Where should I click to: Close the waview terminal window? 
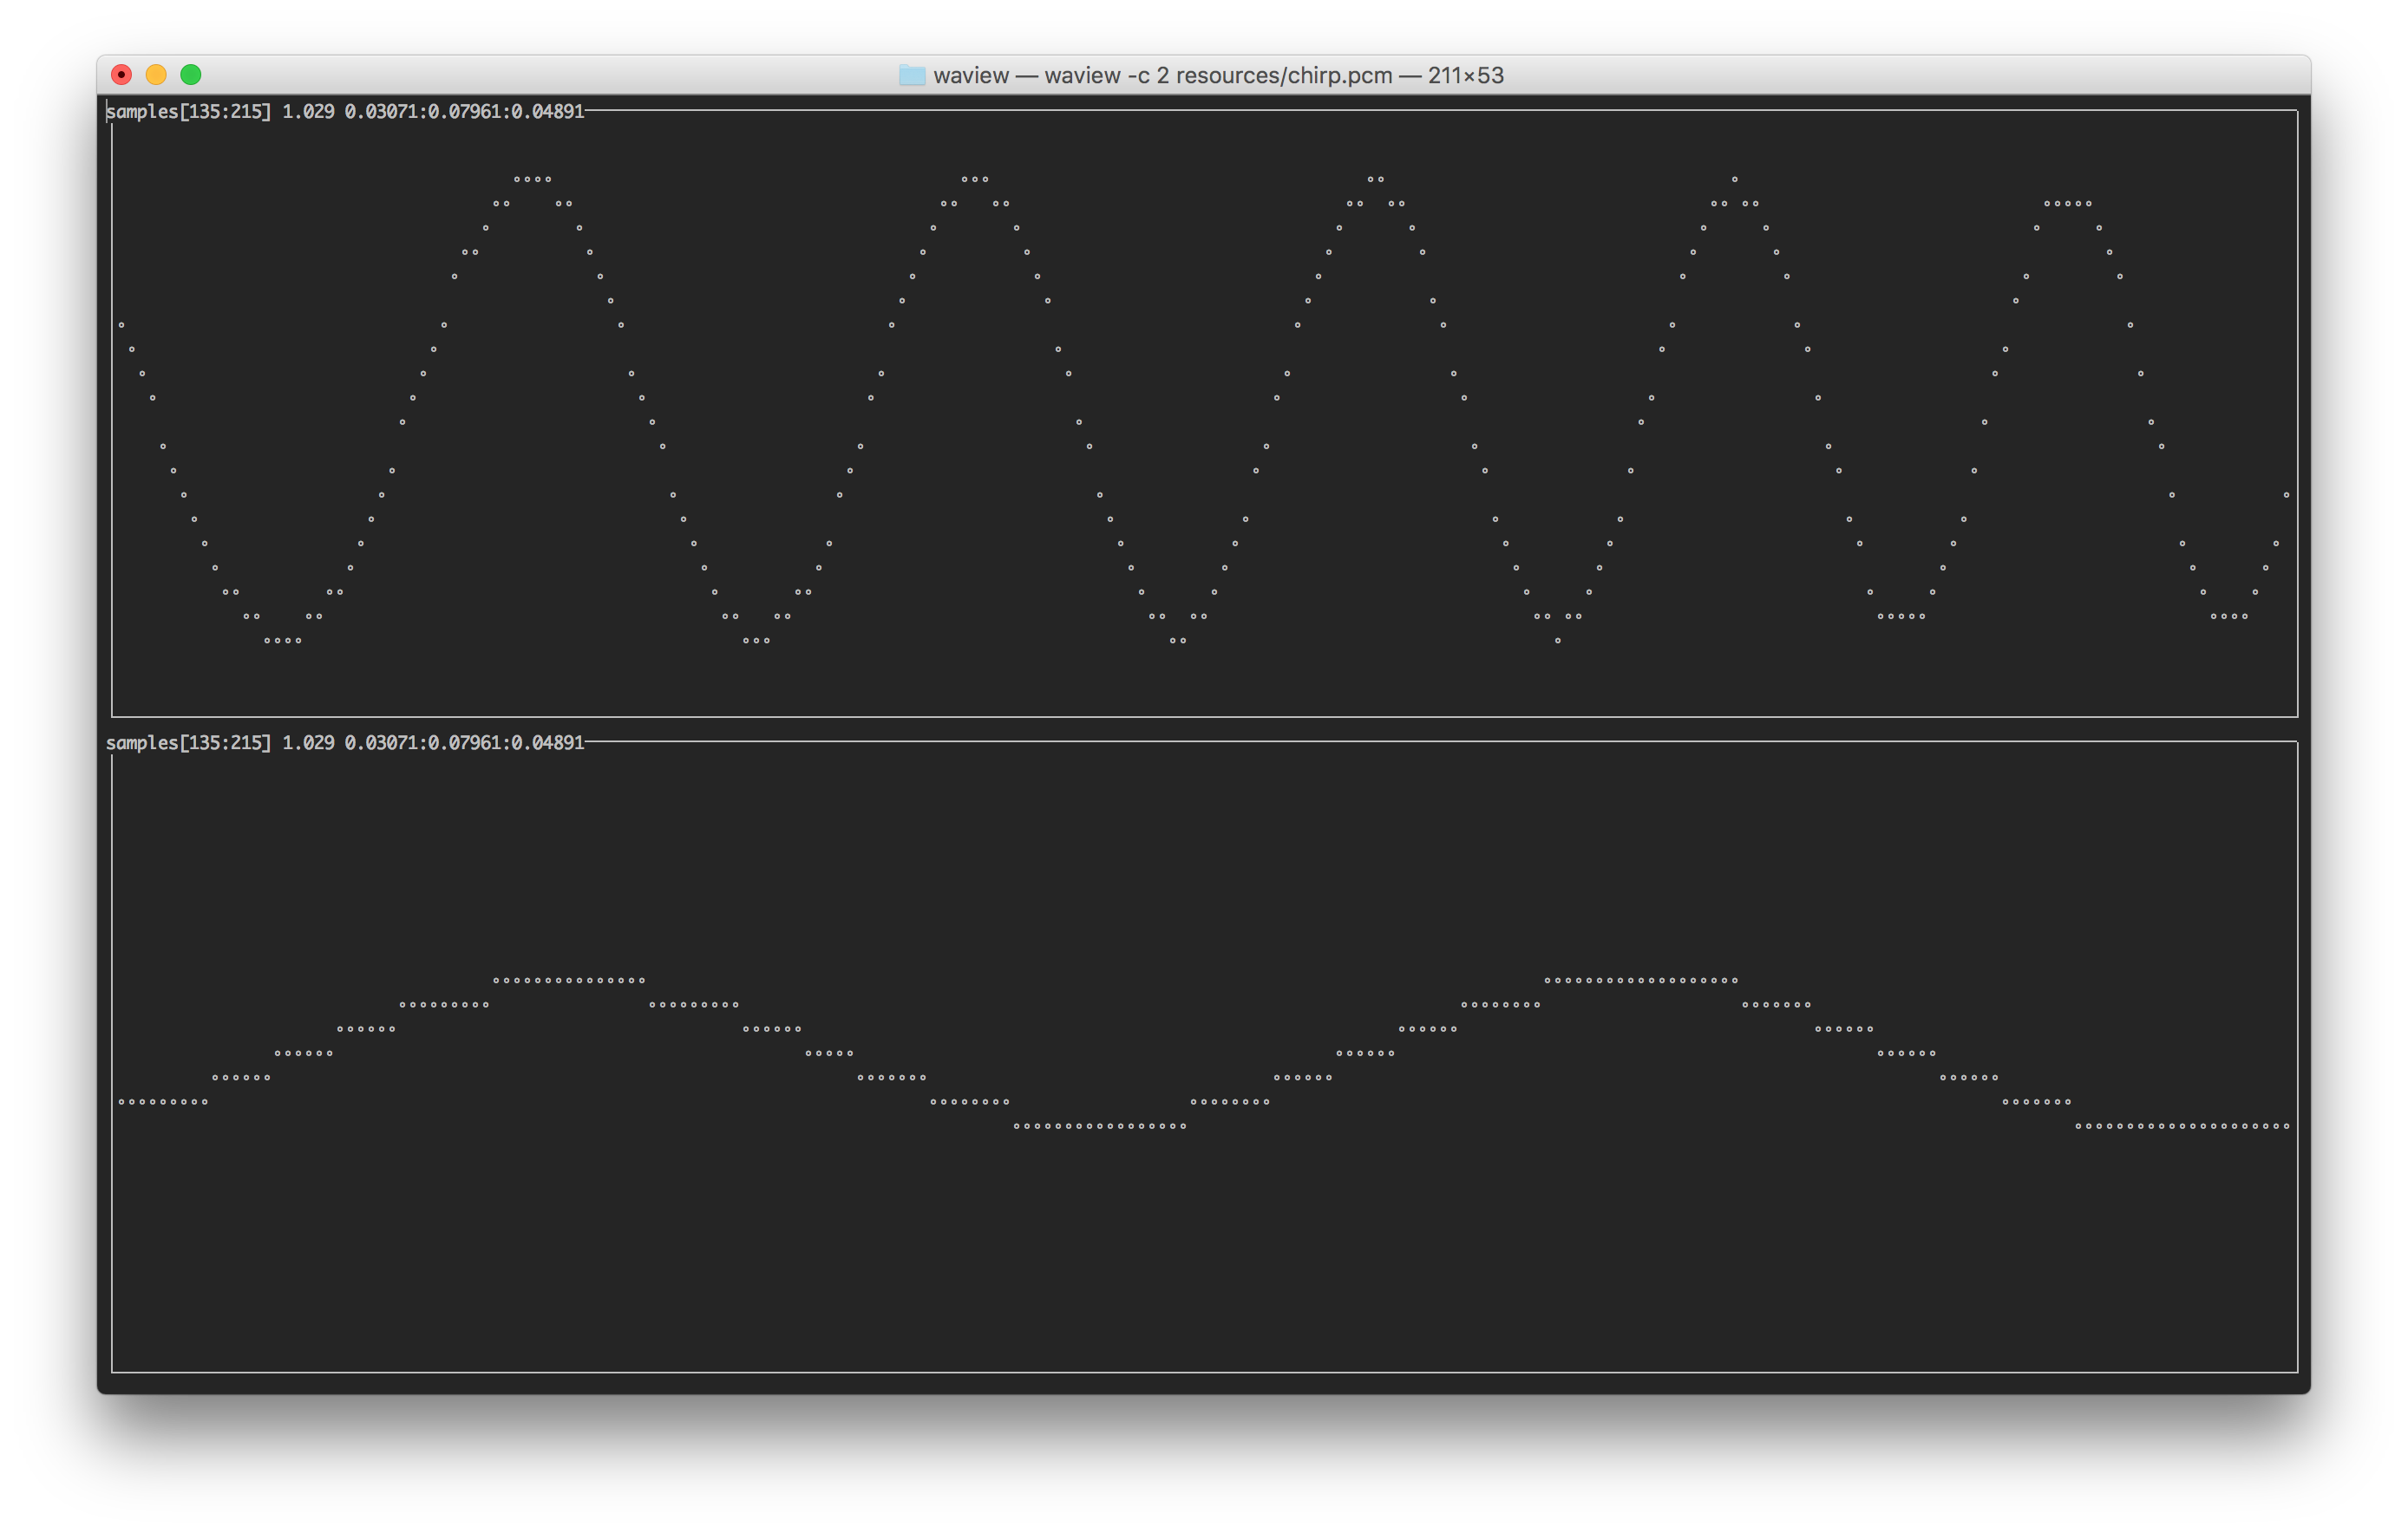(121, 75)
